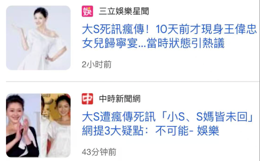The height and width of the screenshot is (161, 260).
Task: Click the gray divider between the articles
Action: (133, 82)
